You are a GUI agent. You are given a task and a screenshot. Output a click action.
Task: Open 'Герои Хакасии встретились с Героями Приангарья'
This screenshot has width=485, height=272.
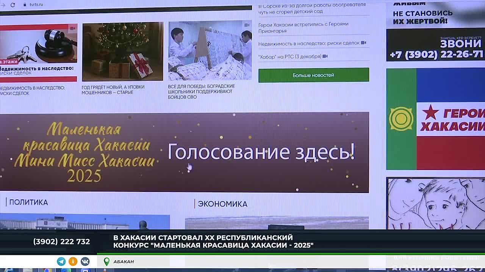pyautogui.click(x=303, y=27)
